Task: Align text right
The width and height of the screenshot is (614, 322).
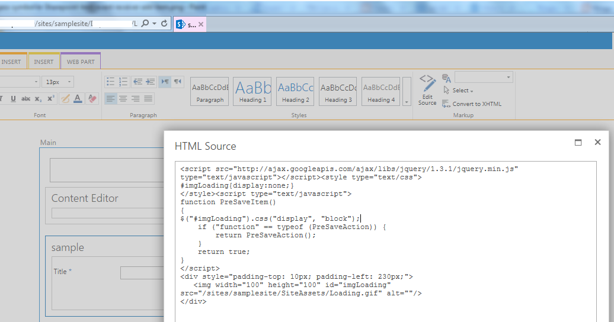Action: coord(136,99)
